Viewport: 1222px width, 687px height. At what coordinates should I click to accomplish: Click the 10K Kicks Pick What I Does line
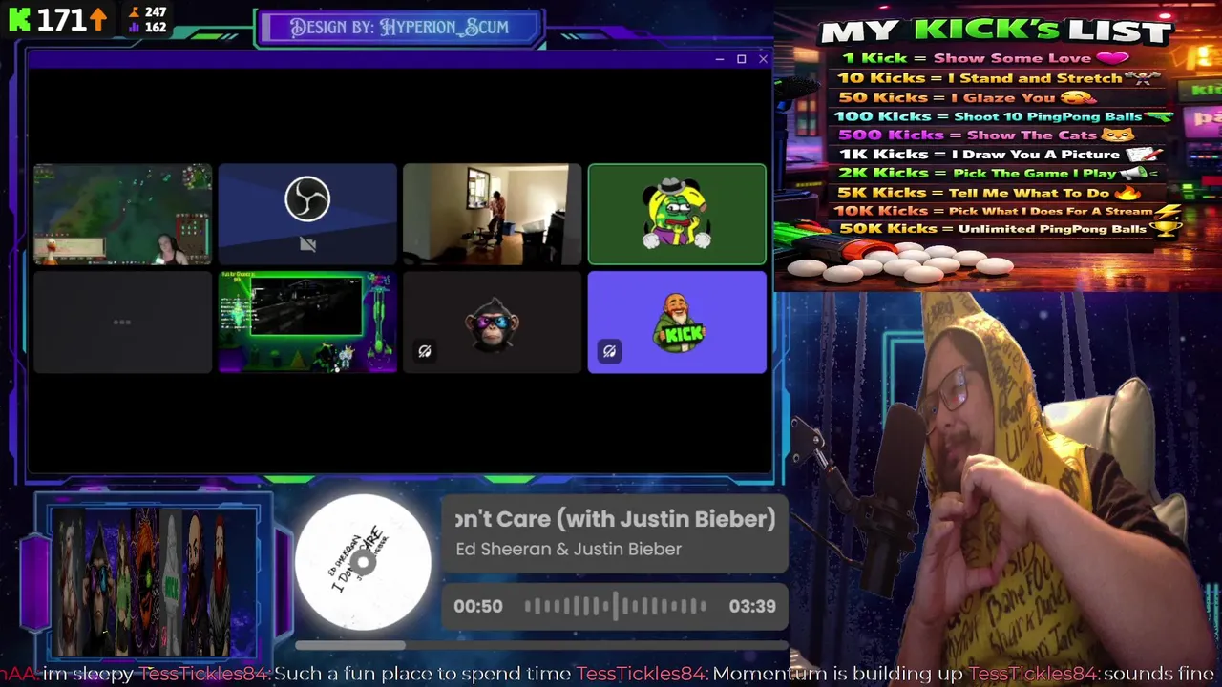pyautogui.click(x=1008, y=211)
